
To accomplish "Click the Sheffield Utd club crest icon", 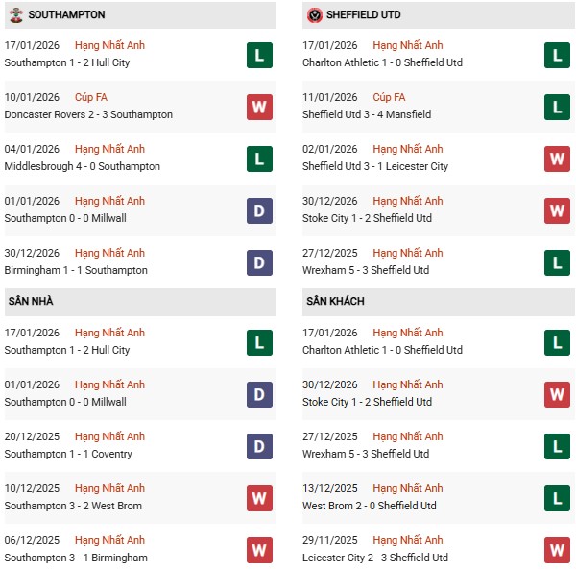I will coord(315,15).
